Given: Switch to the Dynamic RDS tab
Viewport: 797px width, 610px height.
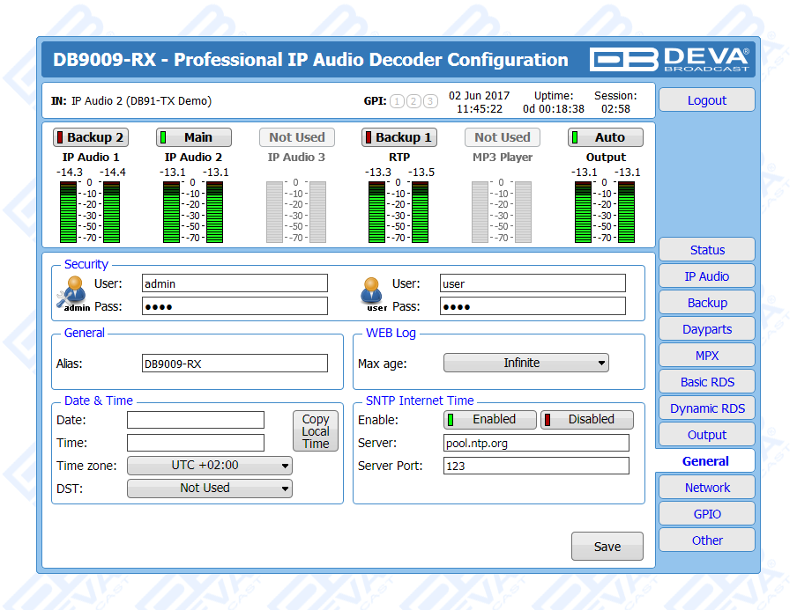Looking at the screenshot, I should click(707, 408).
